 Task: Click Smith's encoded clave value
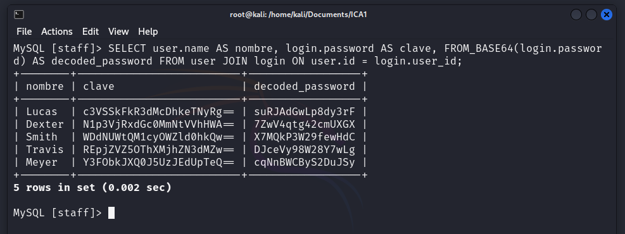coord(159,137)
